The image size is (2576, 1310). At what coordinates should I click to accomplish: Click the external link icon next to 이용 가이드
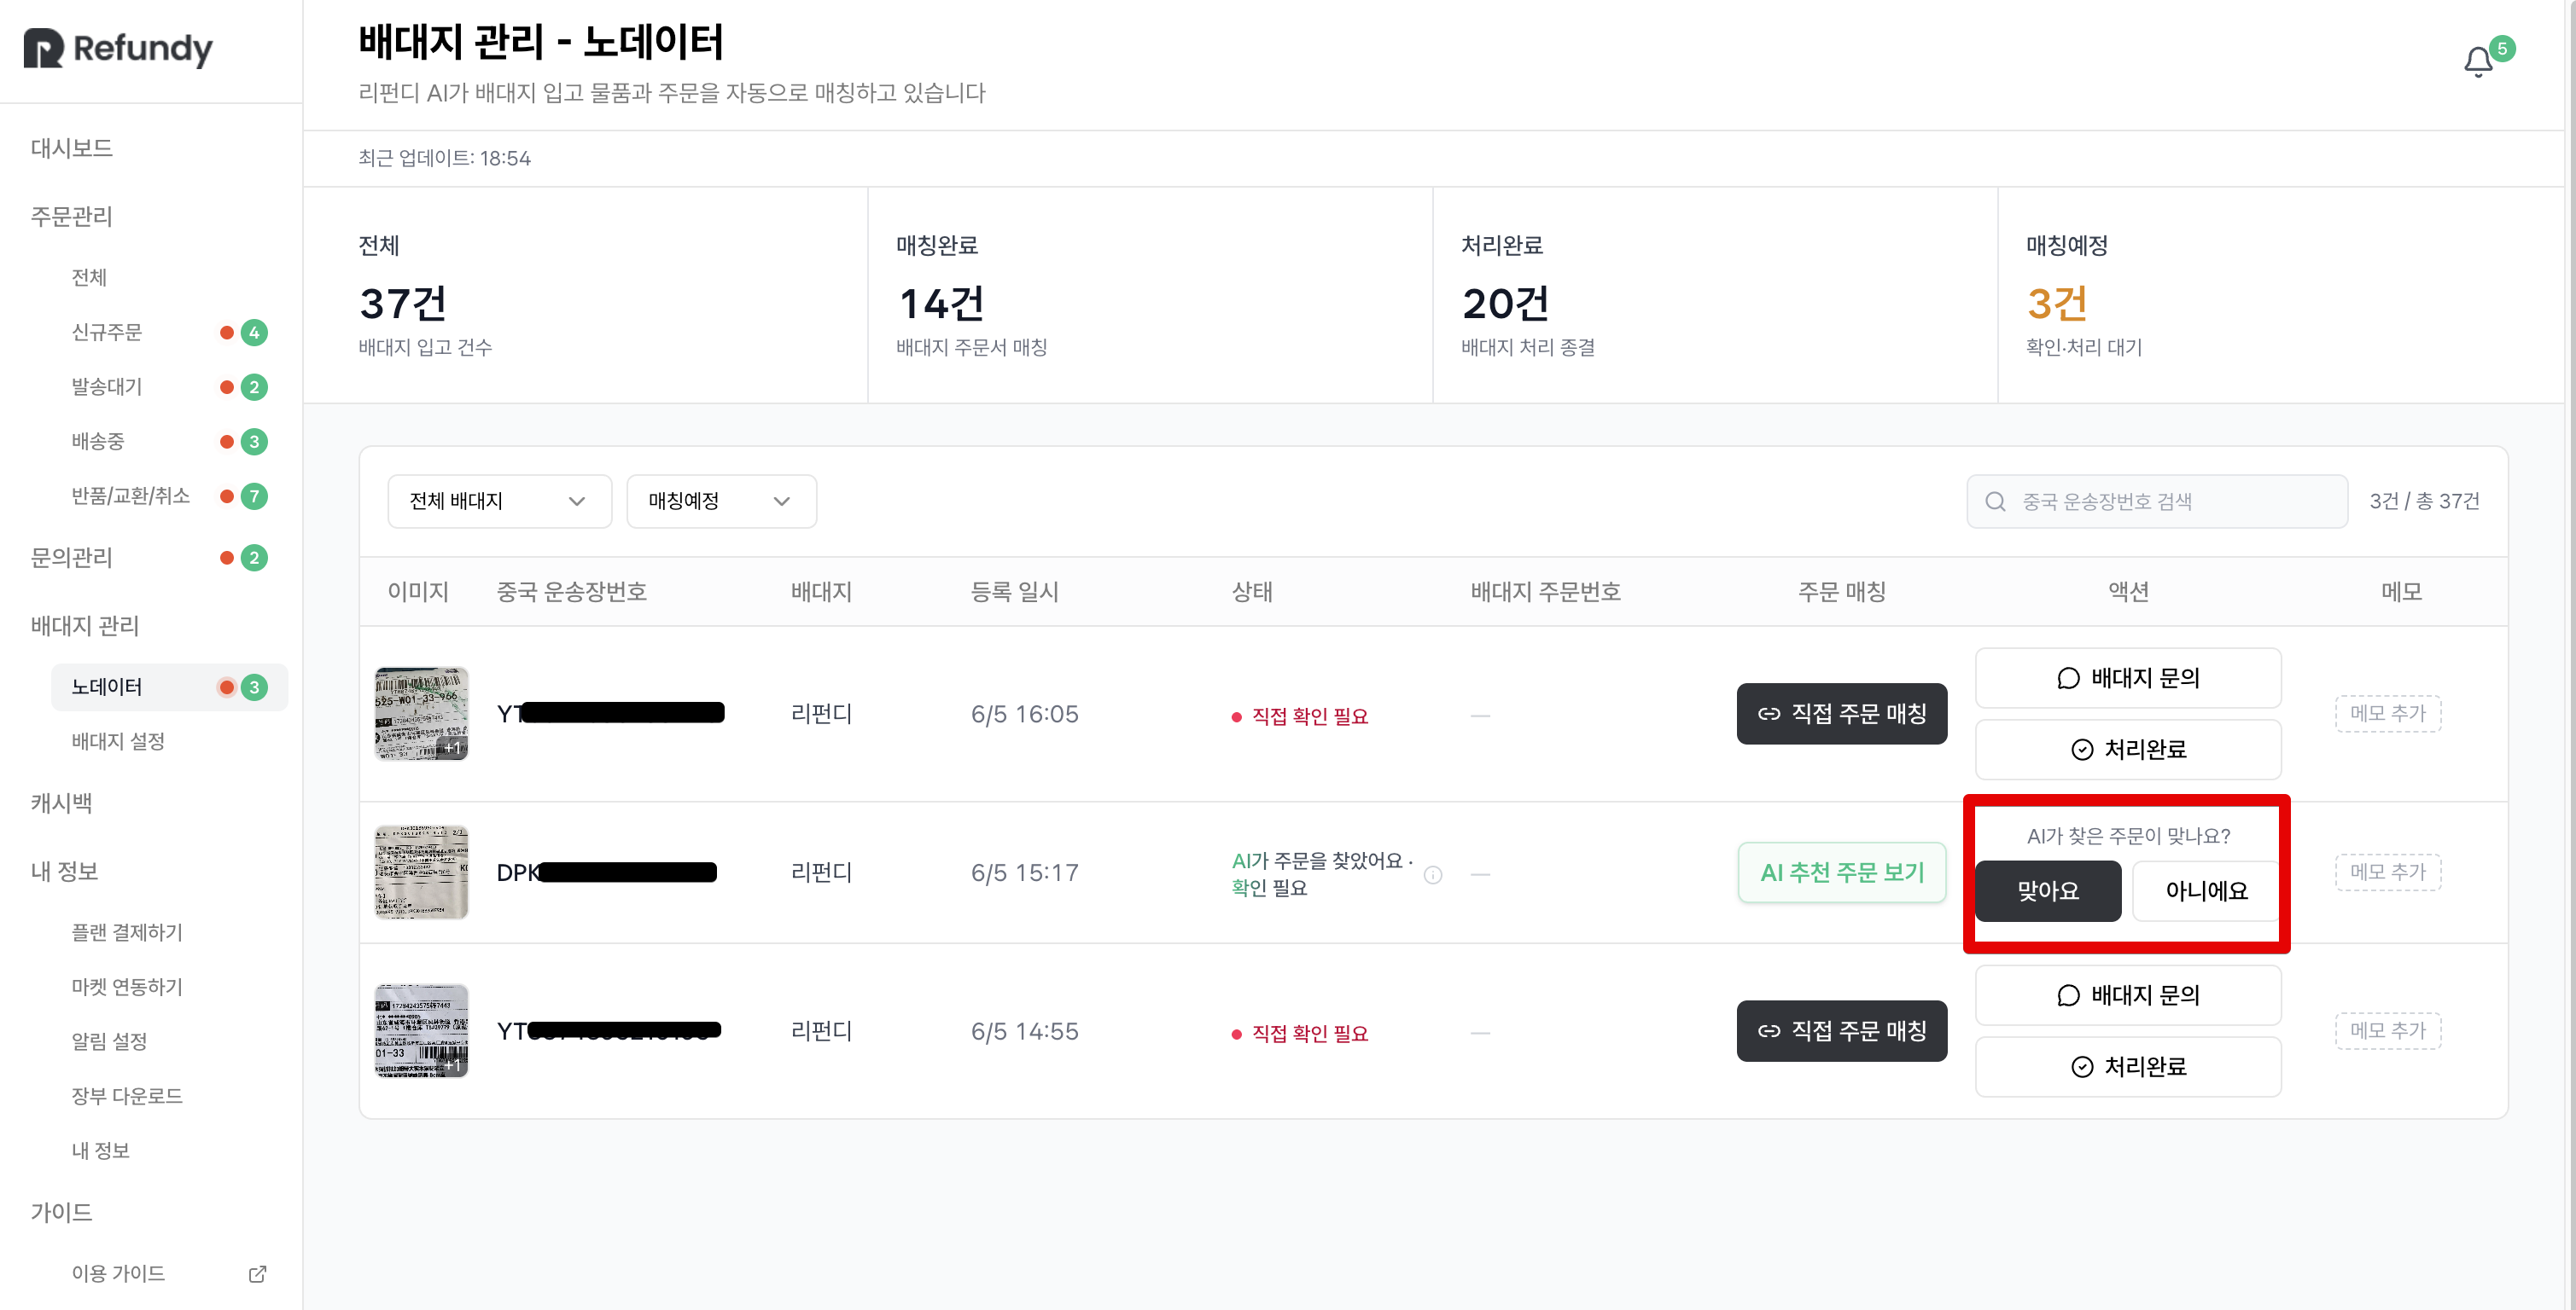tap(257, 1273)
